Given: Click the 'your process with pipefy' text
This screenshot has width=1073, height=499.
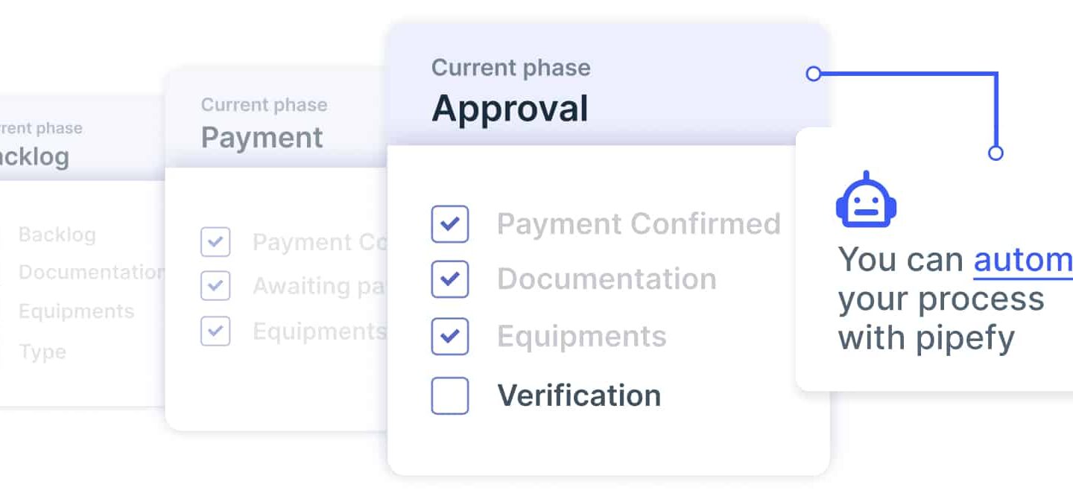Looking at the screenshot, I should point(941,319).
